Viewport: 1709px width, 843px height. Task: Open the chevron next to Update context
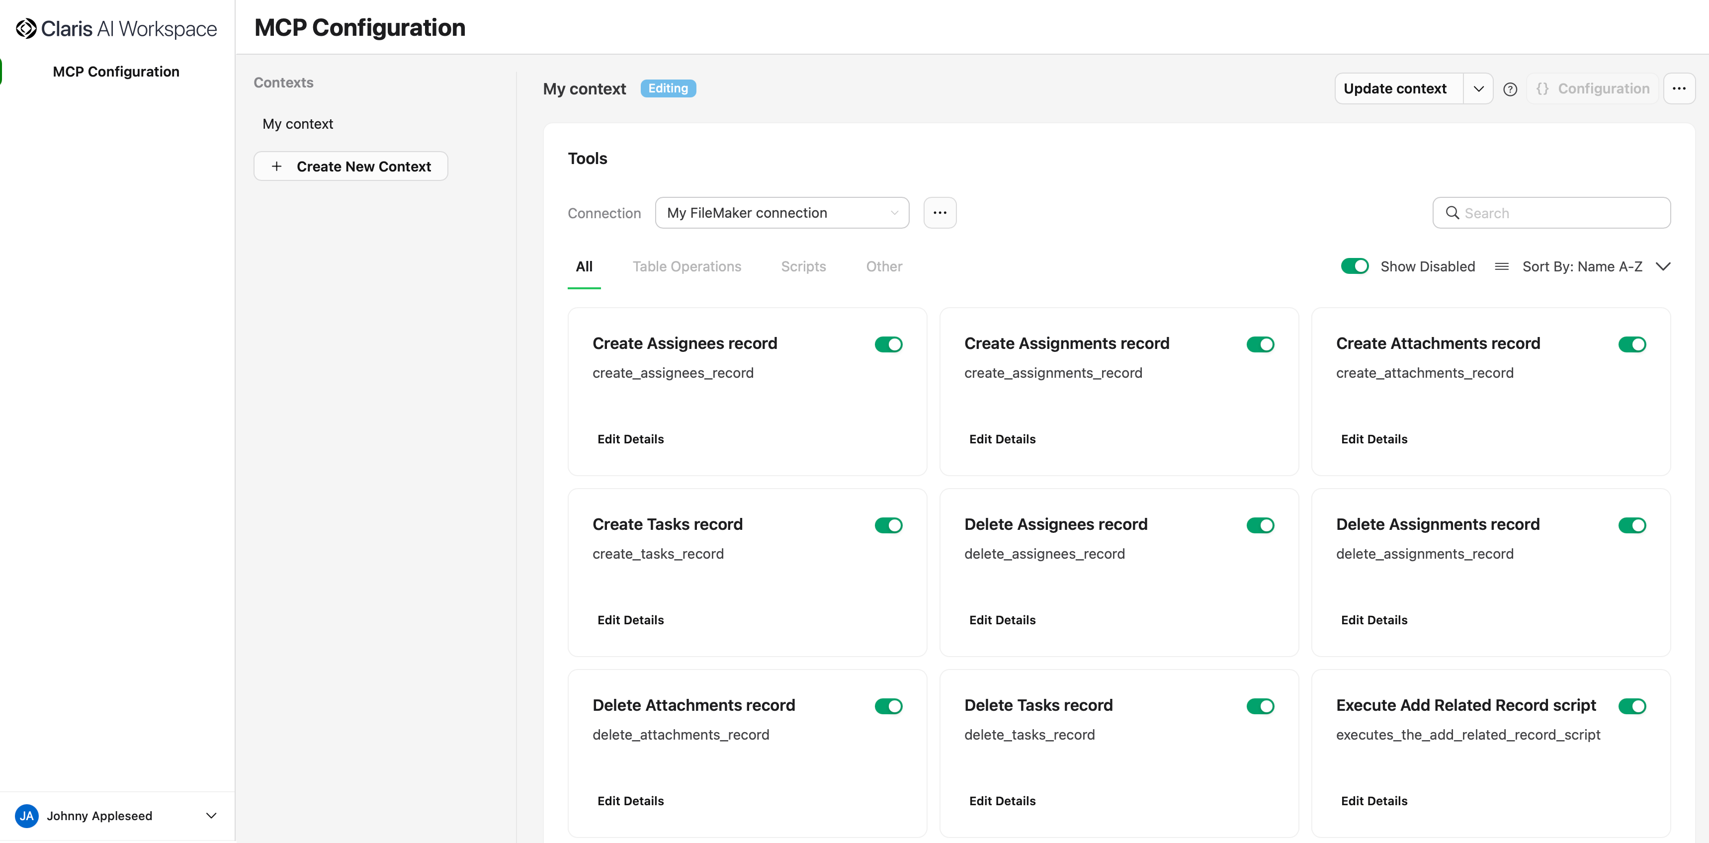click(x=1478, y=88)
